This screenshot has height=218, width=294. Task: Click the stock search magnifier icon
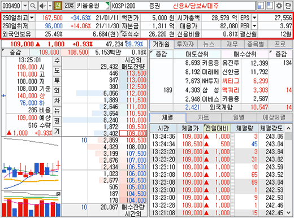33,6
